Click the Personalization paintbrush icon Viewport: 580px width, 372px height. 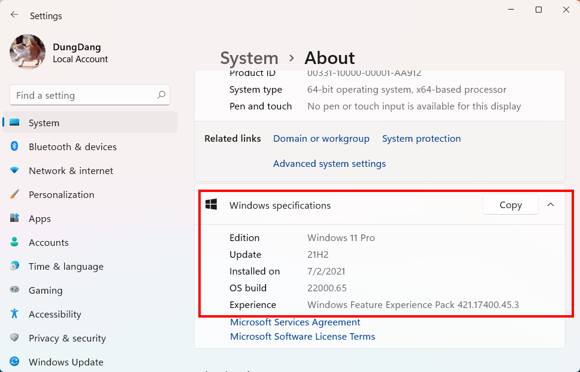[14, 194]
